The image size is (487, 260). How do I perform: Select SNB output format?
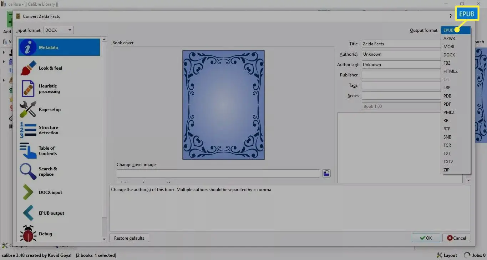(x=456, y=137)
